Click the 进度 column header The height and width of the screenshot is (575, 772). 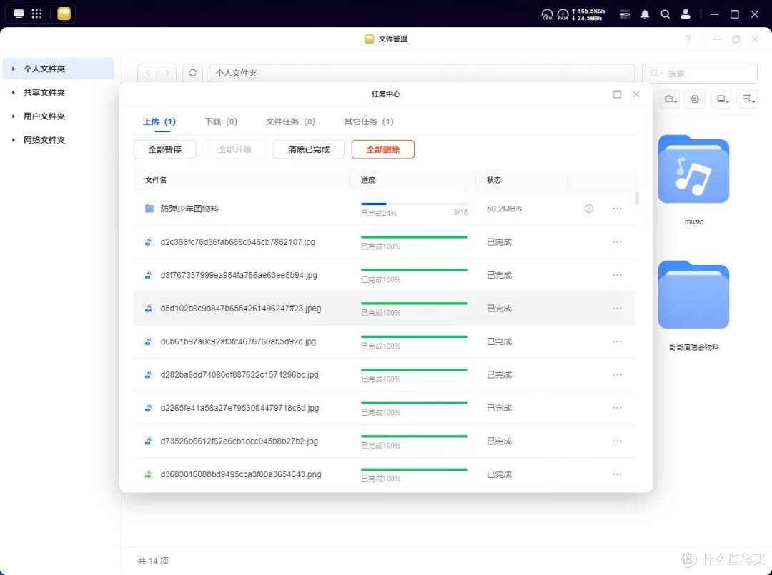point(368,180)
